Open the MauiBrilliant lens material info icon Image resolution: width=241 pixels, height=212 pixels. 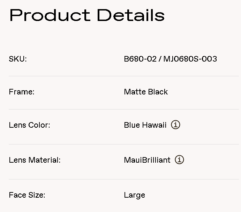(179, 160)
